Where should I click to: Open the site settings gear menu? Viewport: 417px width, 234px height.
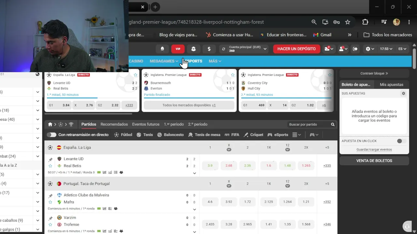click(x=370, y=49)
